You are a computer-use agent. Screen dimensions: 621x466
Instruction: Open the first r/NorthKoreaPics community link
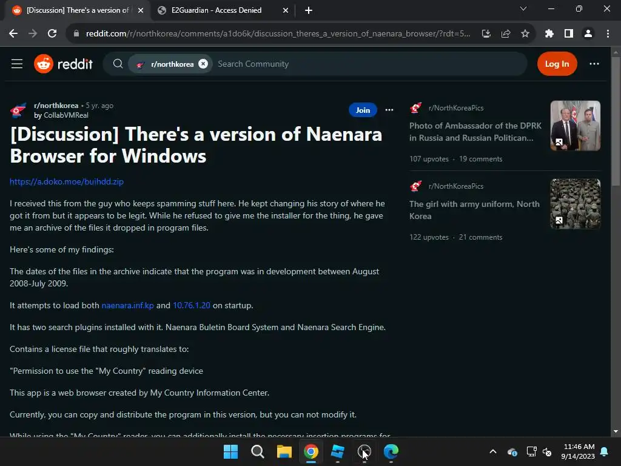coord(456,108)
